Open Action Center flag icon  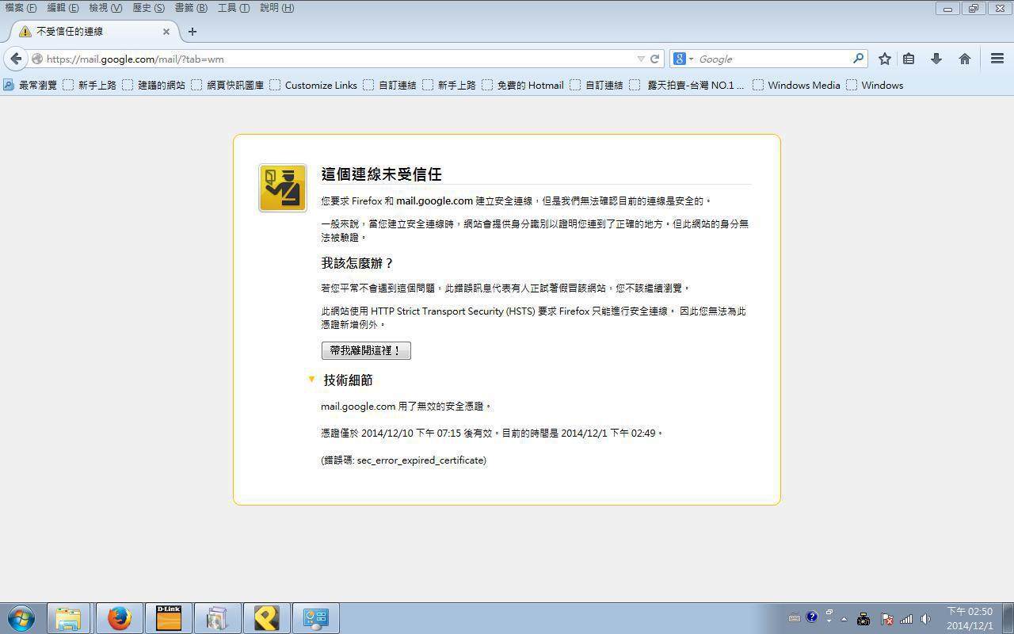pyautogui.click(x=887, y=619)
